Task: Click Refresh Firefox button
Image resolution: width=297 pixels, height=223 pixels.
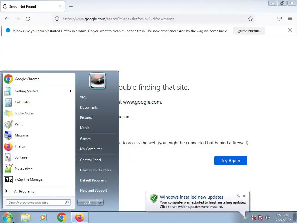Action: [249, 31]
